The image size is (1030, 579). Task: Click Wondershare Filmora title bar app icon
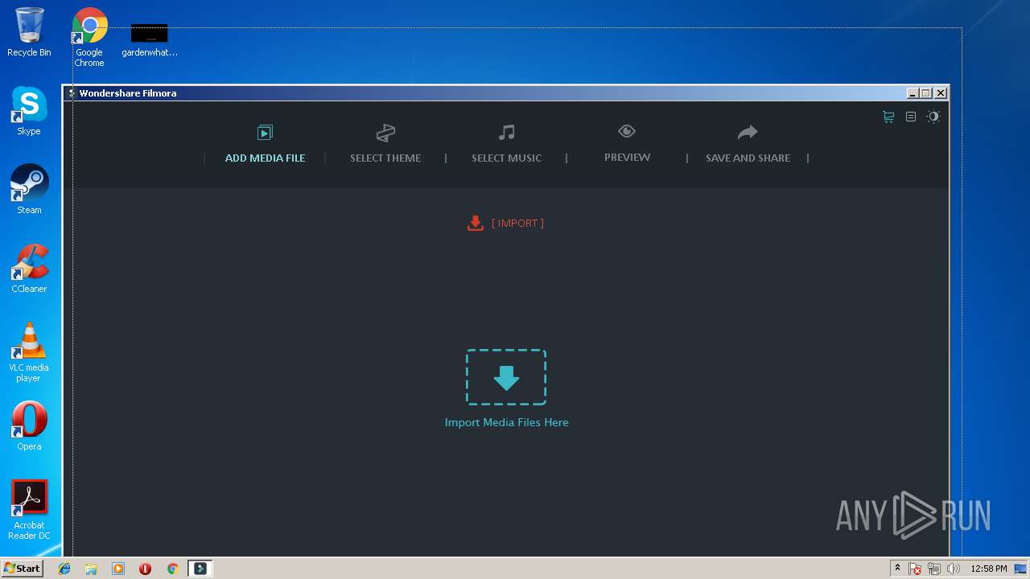pos(72,93)
